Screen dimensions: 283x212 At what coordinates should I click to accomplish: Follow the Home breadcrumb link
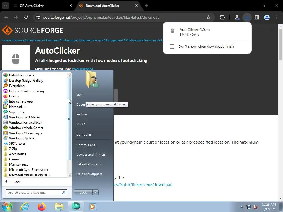coord(6,40)
